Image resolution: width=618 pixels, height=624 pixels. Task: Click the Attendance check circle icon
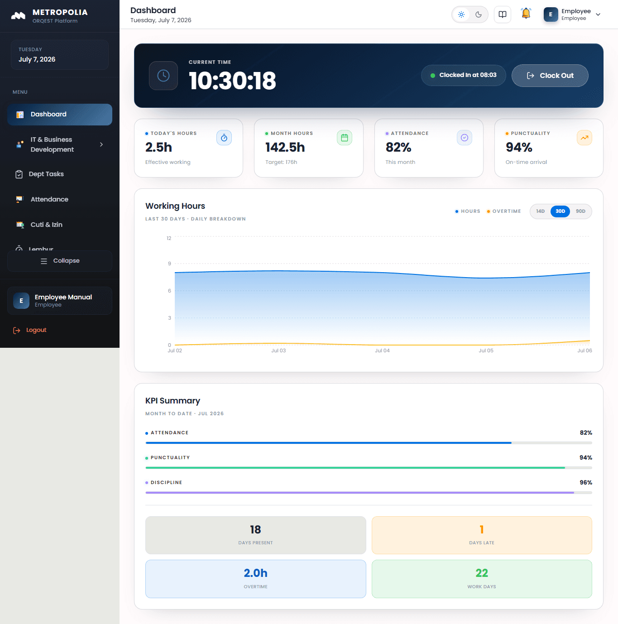[x=465, y=138]
